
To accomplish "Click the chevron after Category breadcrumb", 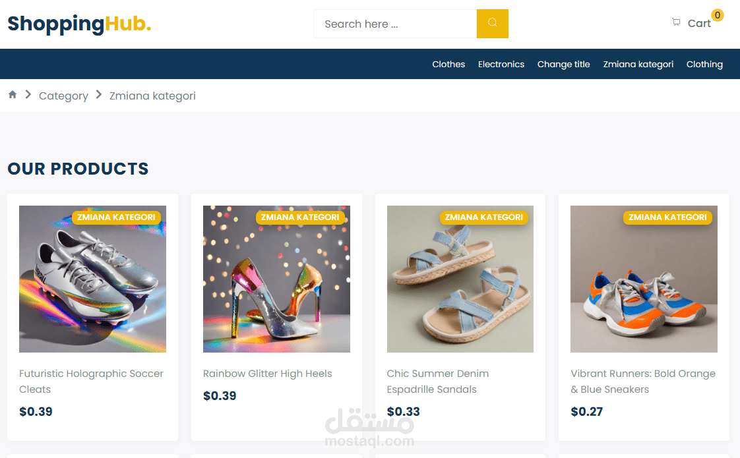I will (99, 95).
